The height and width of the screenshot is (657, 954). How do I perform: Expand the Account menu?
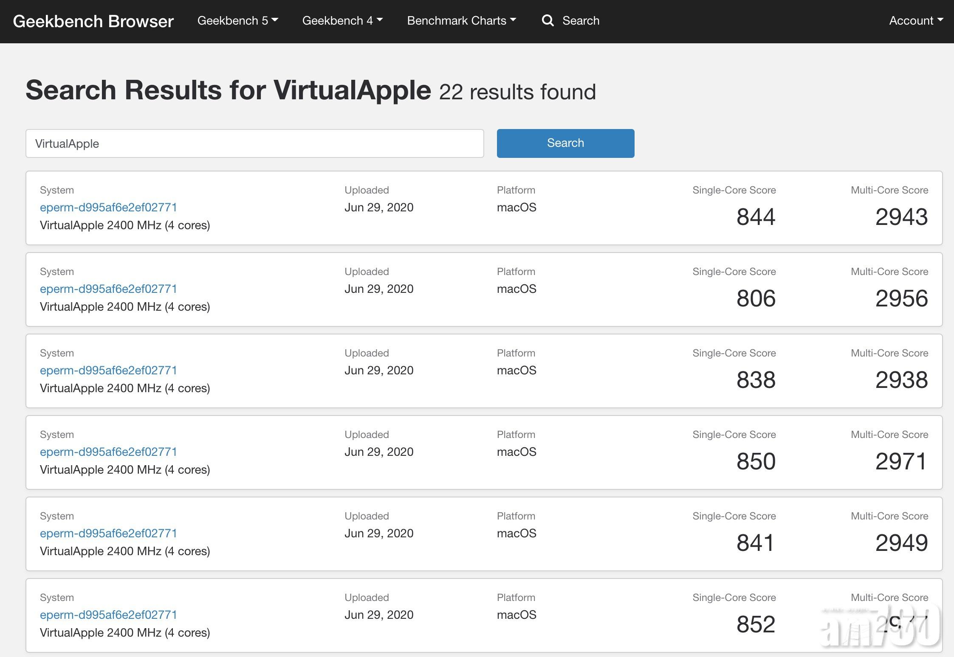tap(916, 20)
